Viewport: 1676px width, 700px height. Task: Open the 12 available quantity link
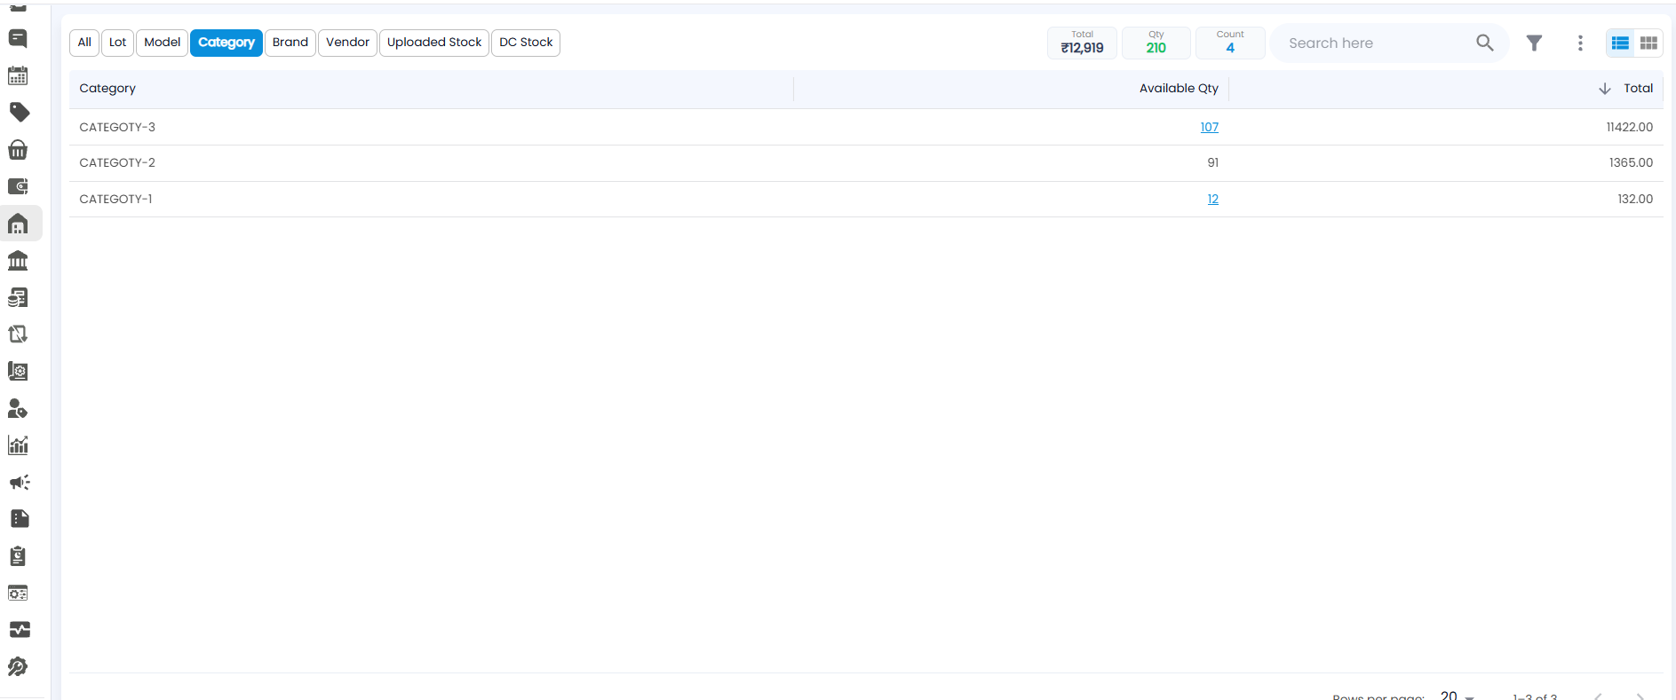point(1213,199)
